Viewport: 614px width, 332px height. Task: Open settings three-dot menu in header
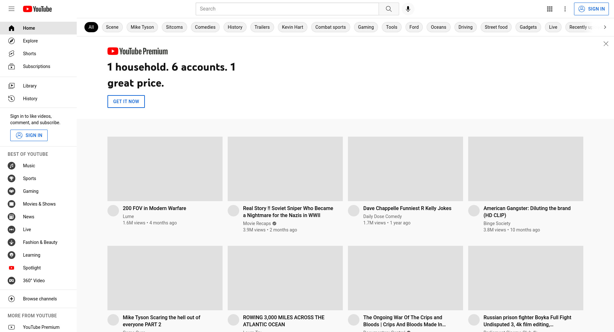click(x=565, y=9)
